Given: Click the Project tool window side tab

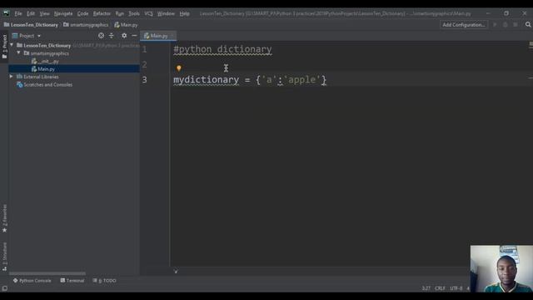Looking at the screenshot, I should point(4,47).
